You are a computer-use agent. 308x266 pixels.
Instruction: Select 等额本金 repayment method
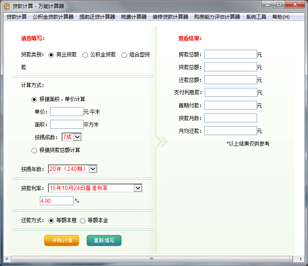[x=82, y=221]
